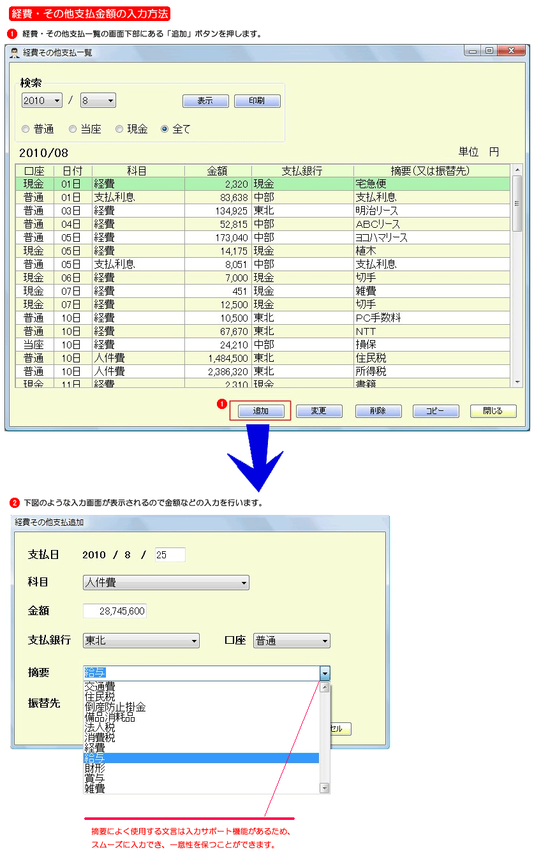Choose highlighted 給与 from the 摘要 list

pyautogui.click(x=201, y=758)
